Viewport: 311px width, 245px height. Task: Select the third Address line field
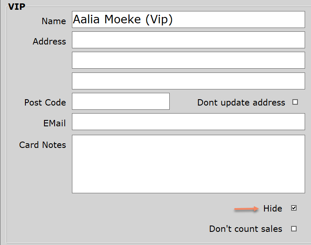[188, 81]
